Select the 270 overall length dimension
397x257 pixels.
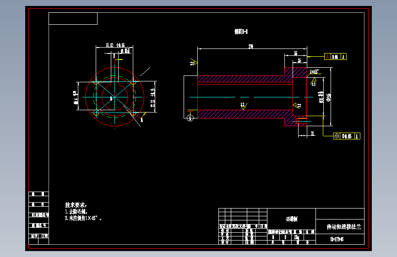tap(250, 47)
